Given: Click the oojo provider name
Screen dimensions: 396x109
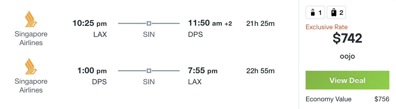Looking at the screenshot, I should [x=347, y=56].
